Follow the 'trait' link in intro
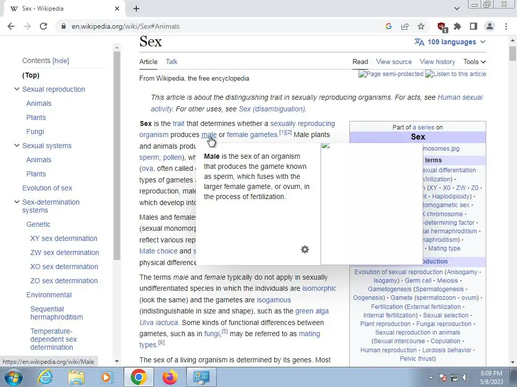517x387 pixels. pos(178,124)
